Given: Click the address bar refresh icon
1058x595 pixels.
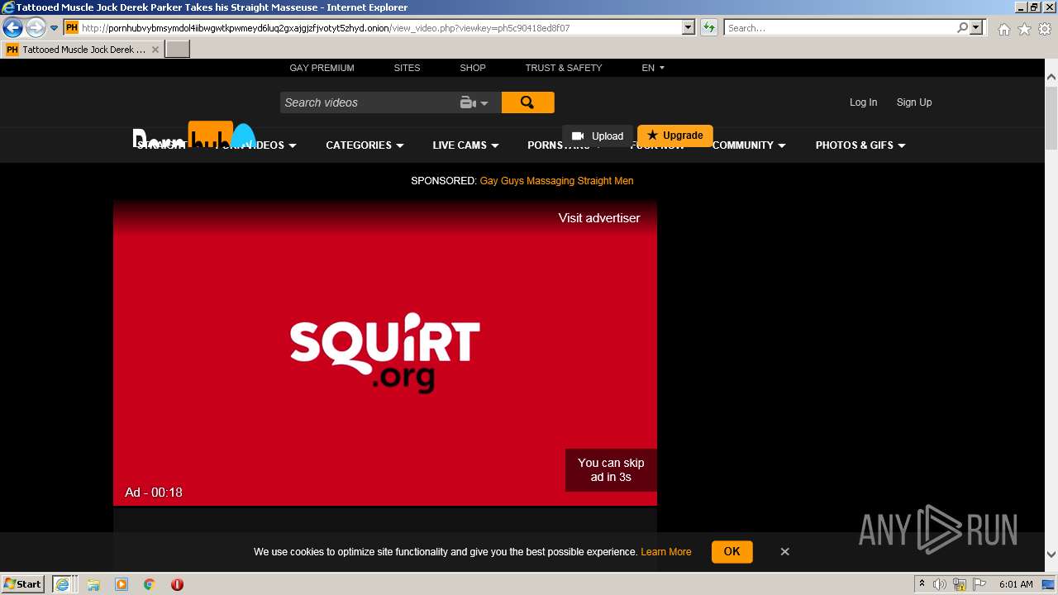Looking at the screenshot, I should (708, 28).
